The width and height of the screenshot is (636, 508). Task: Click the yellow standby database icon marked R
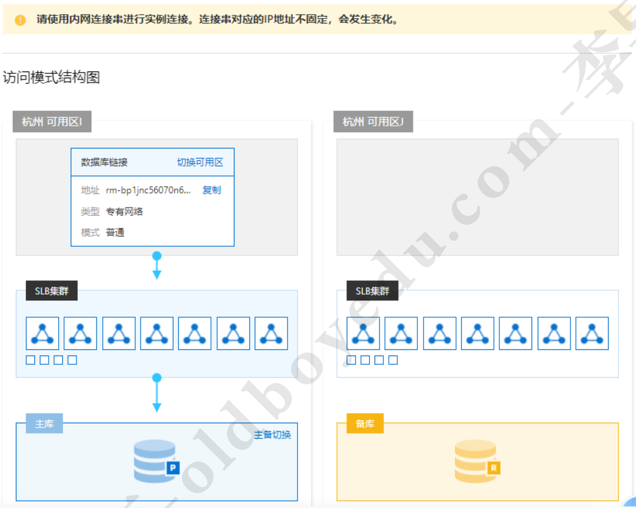click(477, 461)
